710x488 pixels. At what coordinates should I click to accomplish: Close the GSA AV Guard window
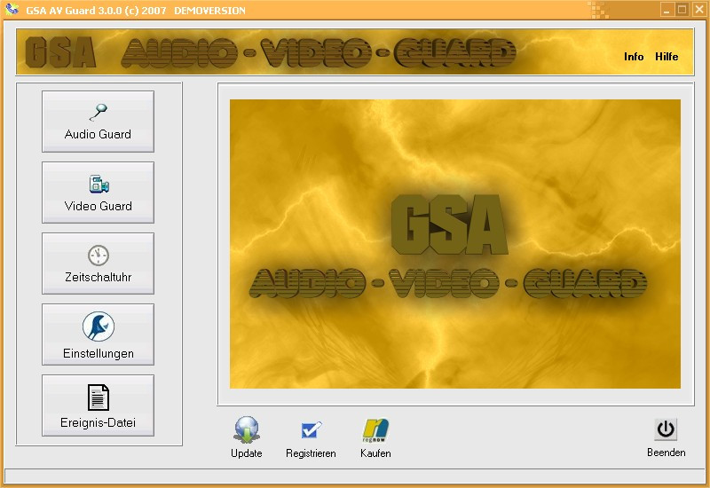[698, 10]
